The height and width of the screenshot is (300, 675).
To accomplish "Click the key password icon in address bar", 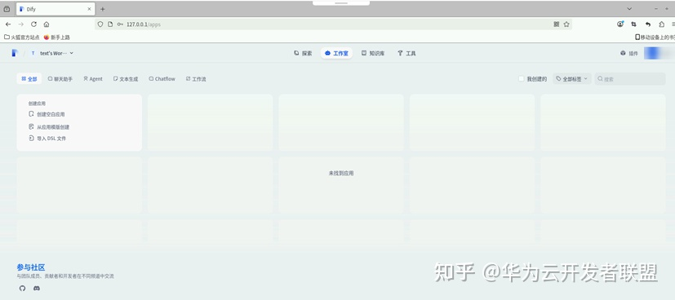I will click(120, 24).
